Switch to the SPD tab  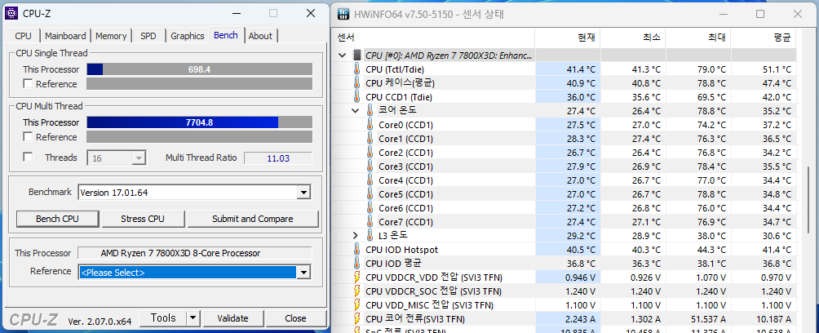(148, 36)
